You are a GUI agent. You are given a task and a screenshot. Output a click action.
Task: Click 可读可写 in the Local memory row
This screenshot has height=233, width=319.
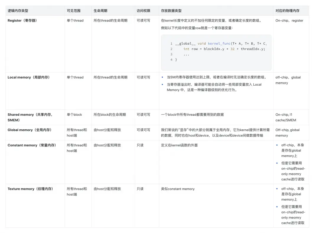tap(144, 77)
